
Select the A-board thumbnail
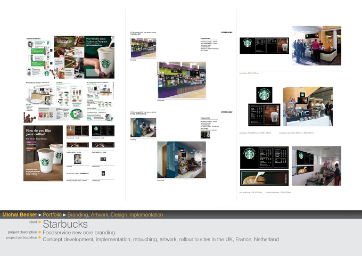point(78,159)
